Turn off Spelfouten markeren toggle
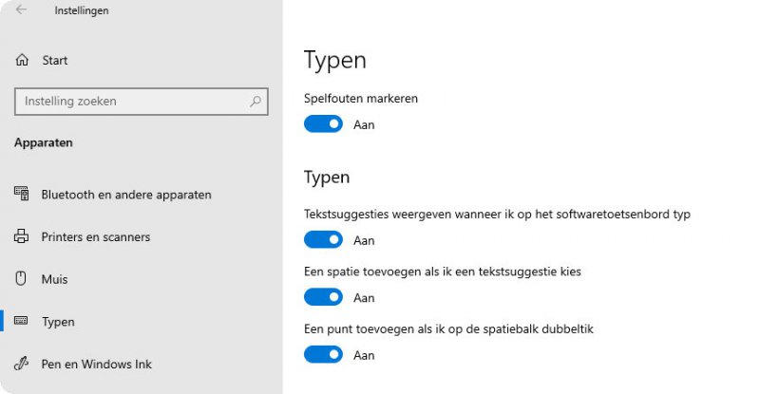The image size is (760, 394). pyautogui.click(x=323, y=124)
